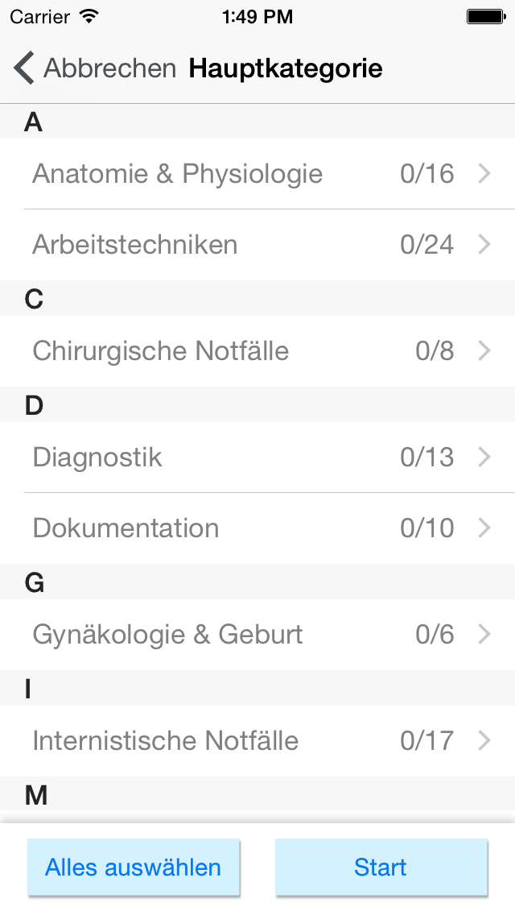The width and height of the screenshot is (515, 915).
Task: Tap the Hauptkategorie title in the header
Action: (x=285, y=68)
